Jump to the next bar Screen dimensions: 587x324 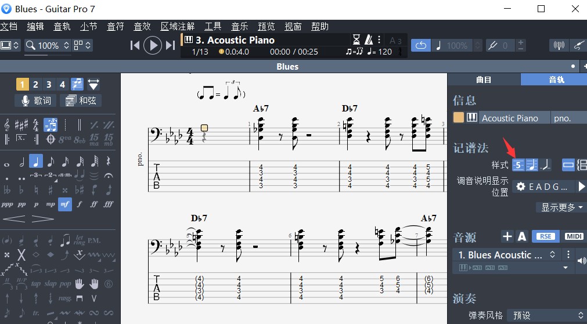(170, 45)
